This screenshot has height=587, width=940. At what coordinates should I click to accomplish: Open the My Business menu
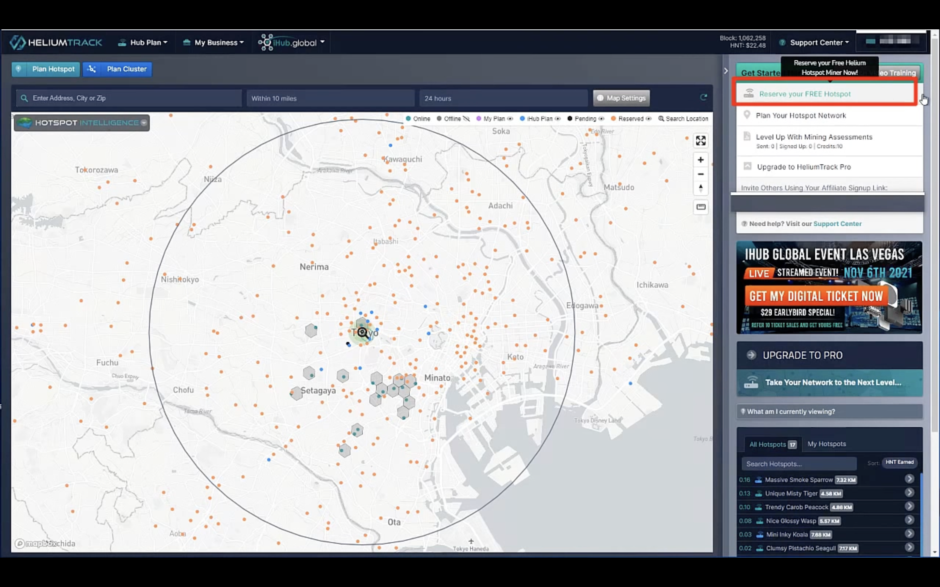click(x=213, y=43)
